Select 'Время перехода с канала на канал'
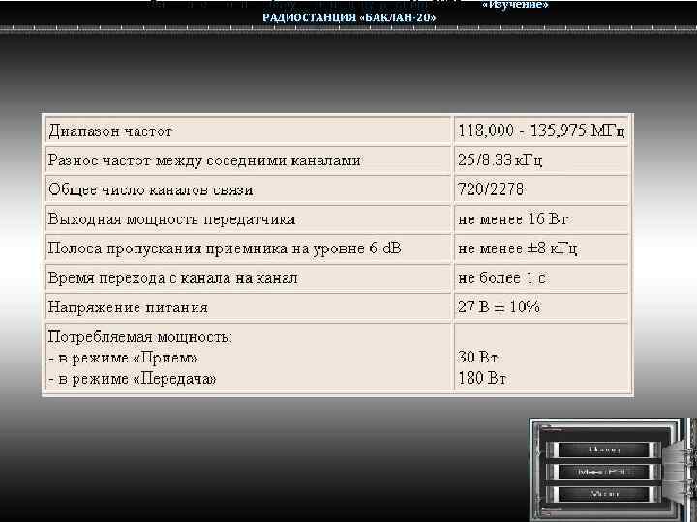This screenshot has width=697, height=522. (173, 278)
